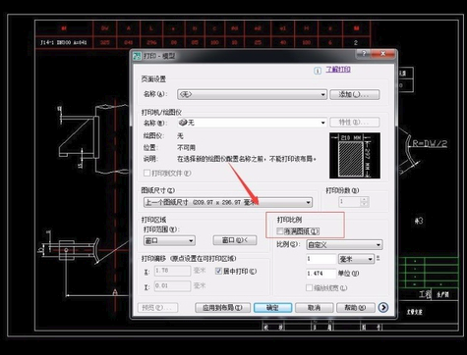Image resolution: width=467 pixels, height=355 pixels.
Task: Close the 打印 dialog
Action: (382, 53)
